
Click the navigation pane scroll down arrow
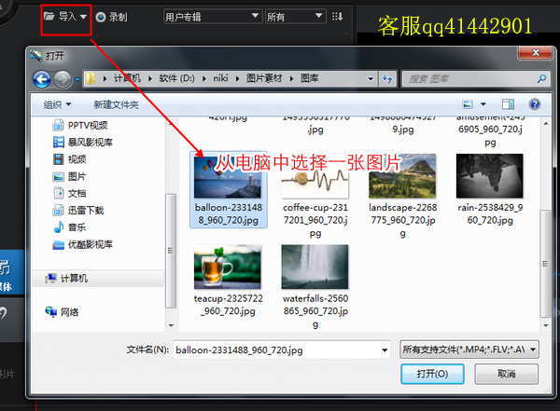171,325
